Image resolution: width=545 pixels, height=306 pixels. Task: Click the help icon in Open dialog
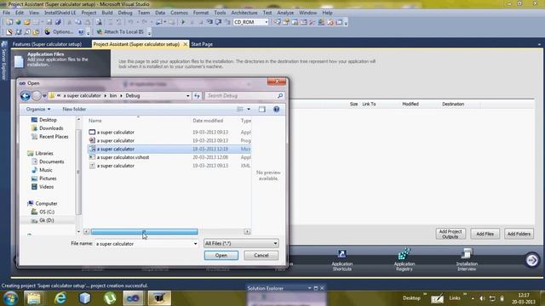(276, 110)
